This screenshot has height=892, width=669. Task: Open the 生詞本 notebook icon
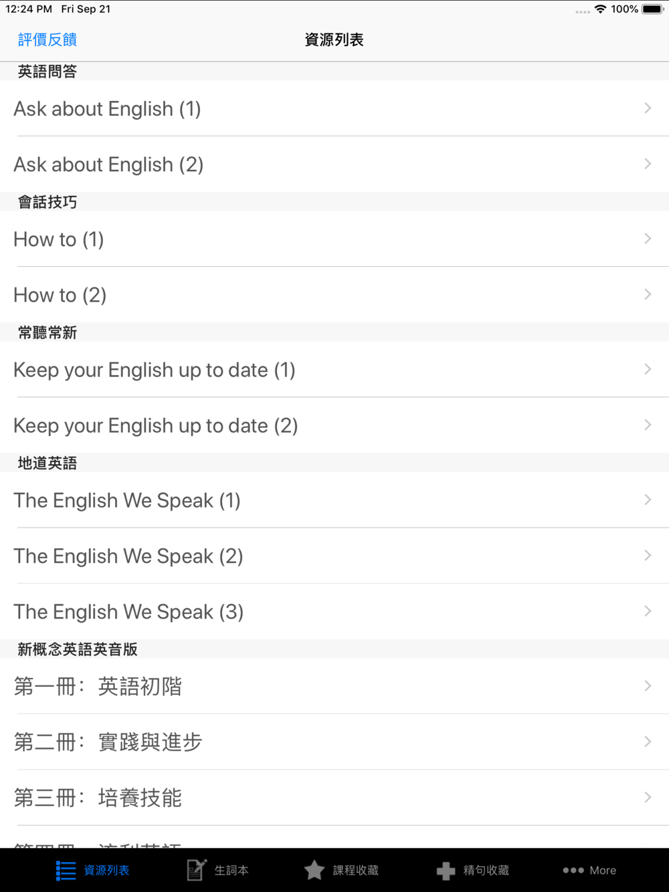pyautogui.click(x=197, y=870)
